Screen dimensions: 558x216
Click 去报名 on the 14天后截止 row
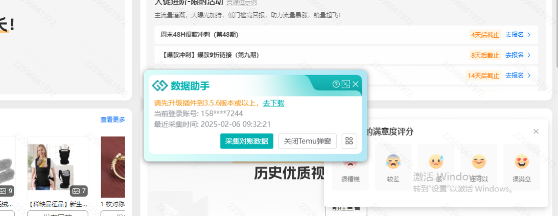(x=515, y=75)
